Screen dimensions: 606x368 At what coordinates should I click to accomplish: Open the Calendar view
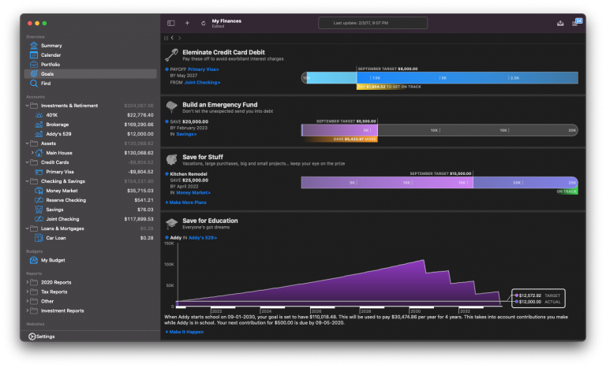(x=90, y=55)
